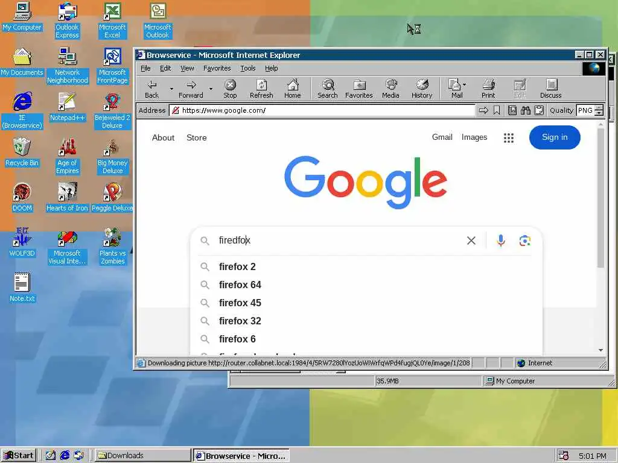The image size is (618, 463).
Task: Click in the Google search text field
Action: coord(339,240)
